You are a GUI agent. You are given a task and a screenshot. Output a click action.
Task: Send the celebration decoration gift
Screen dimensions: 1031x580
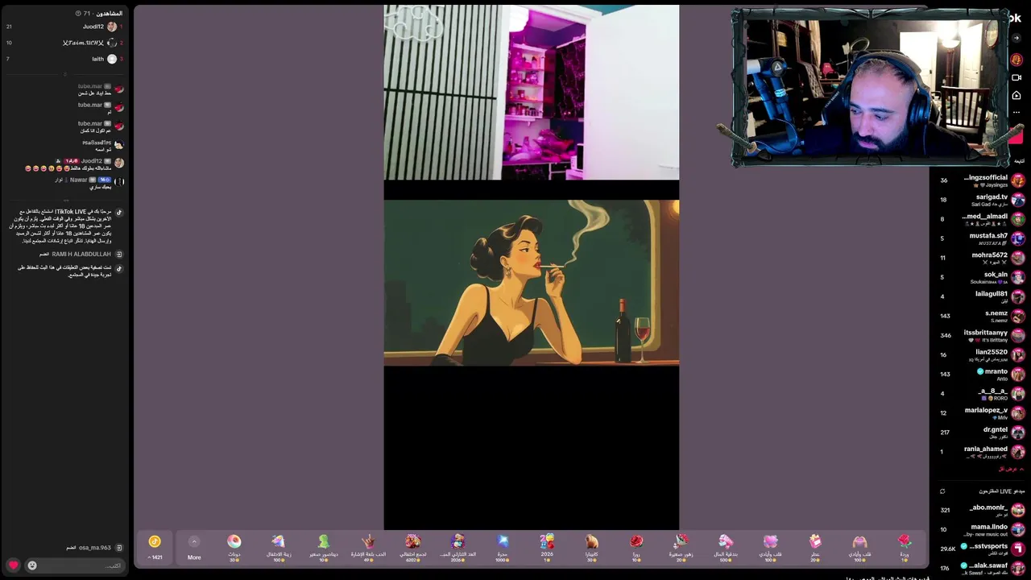coord(278,546)
